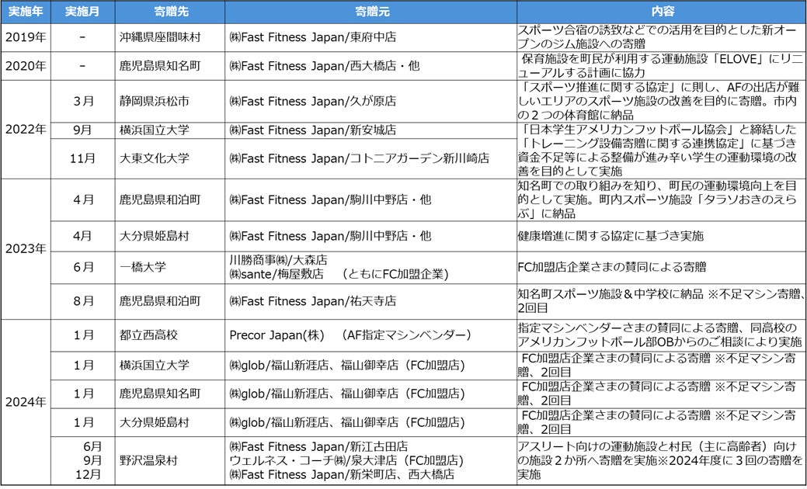807x489 pixels.
Task: Click the 11月 month cell
Action: pos(82,158)
